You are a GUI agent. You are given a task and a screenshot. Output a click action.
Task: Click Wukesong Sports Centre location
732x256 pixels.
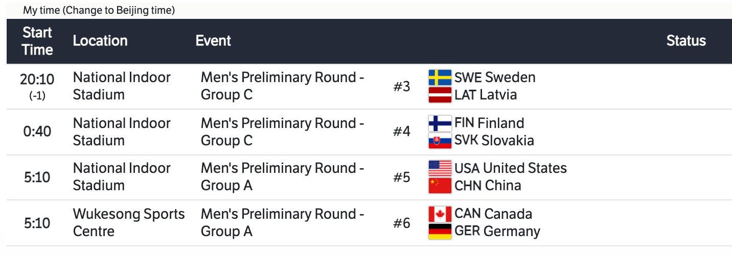pos(129,222)
